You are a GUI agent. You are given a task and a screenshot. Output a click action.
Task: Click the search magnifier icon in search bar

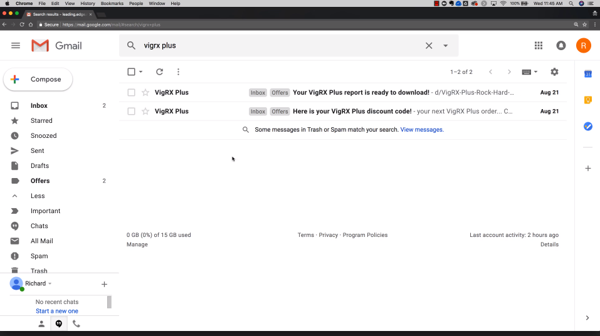(x=131, y=46)
